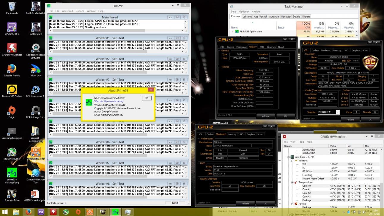Click Validate in the CPU-Z CPU window
The height and width of the screenshot is (216, 384).
click(x=350, y=119)
